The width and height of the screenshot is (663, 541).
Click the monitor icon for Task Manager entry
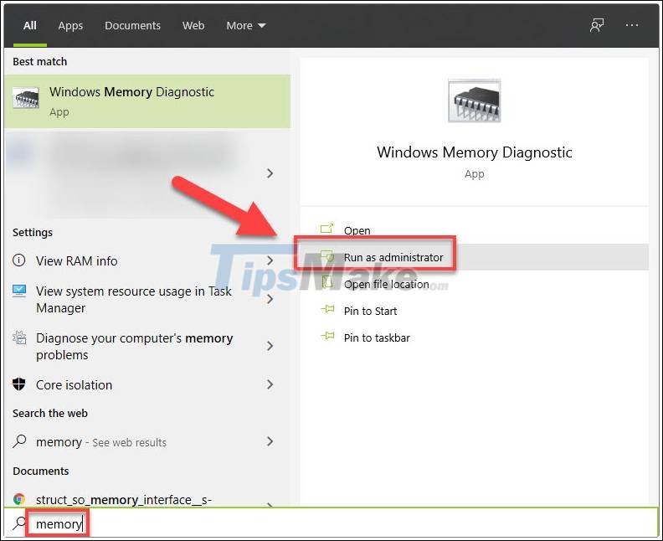coord(19,291)
